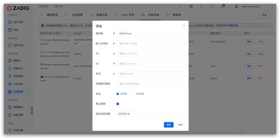Click the leozhang2018 cell
280x138 pixels.
point(218,42)
